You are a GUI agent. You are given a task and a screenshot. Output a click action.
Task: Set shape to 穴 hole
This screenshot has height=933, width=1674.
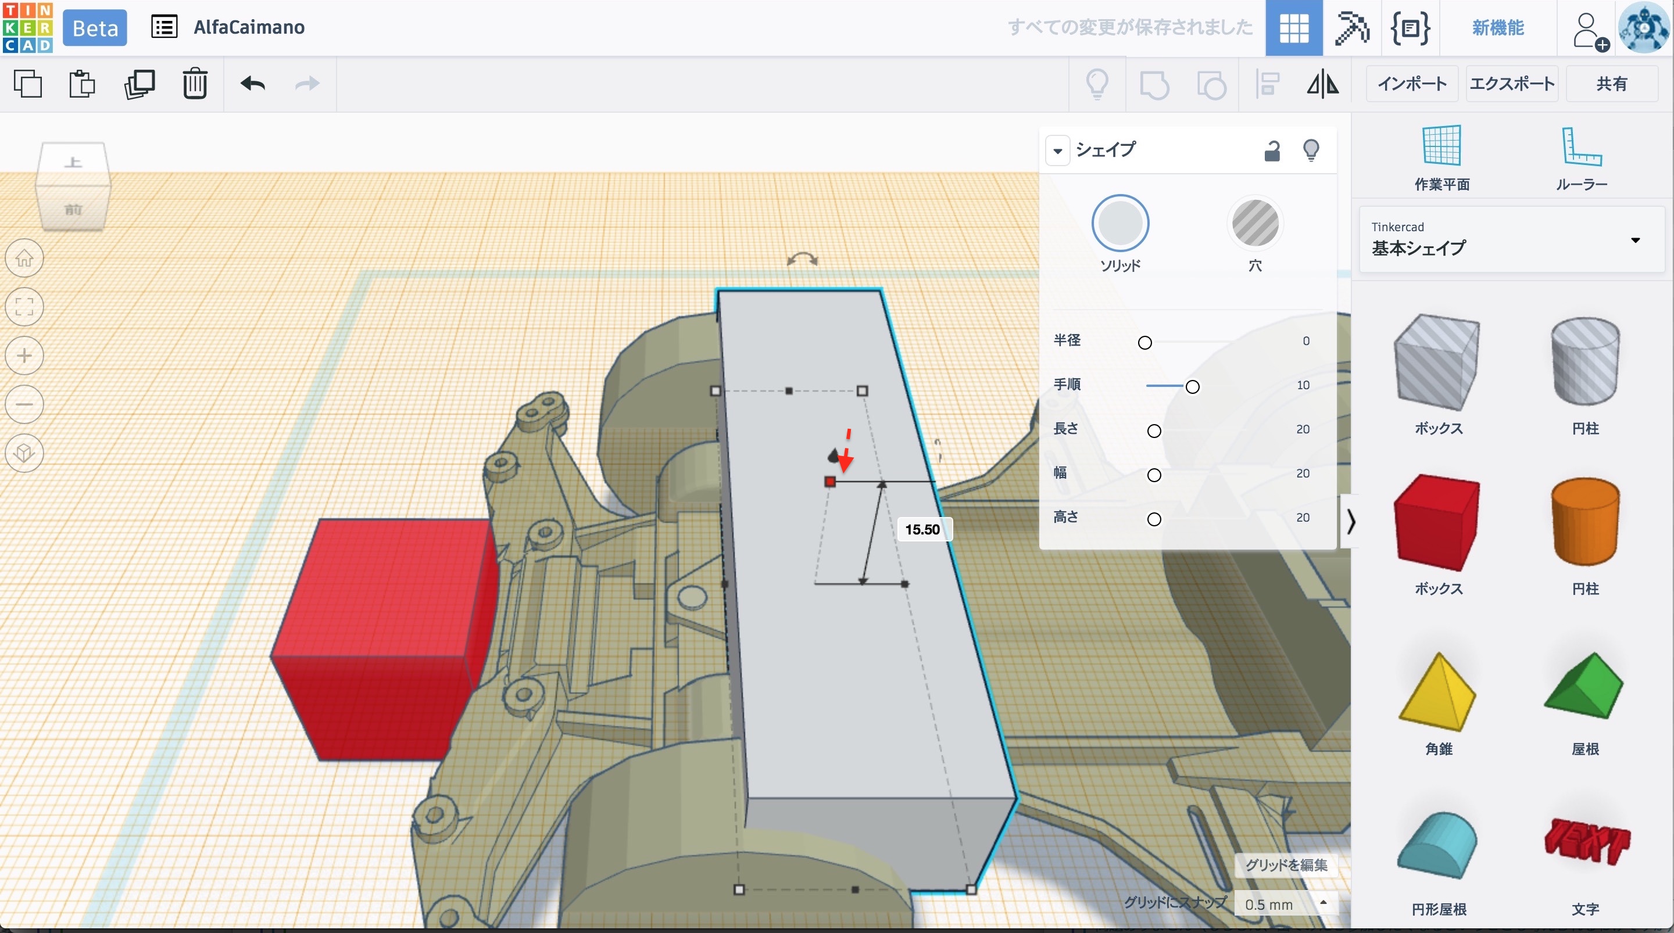coord(1255,224)
